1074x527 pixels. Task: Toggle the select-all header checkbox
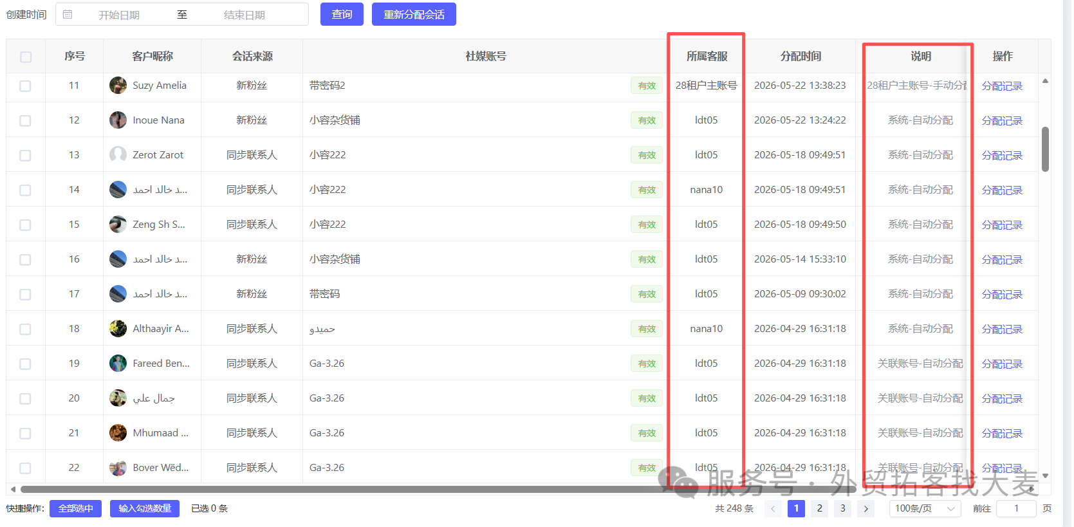[x=26, y=57]
